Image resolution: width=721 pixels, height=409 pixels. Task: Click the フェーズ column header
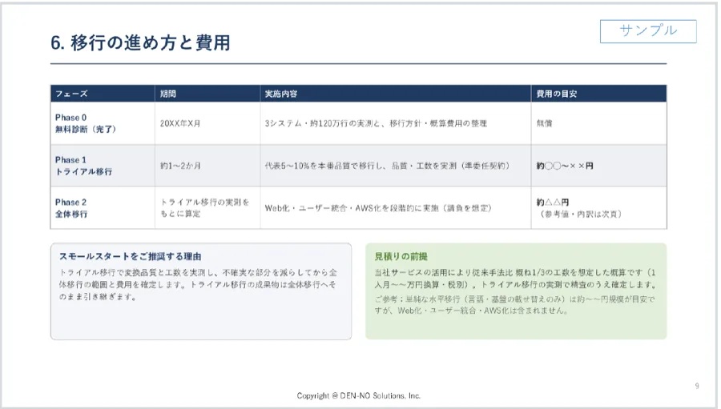point(103,94)
